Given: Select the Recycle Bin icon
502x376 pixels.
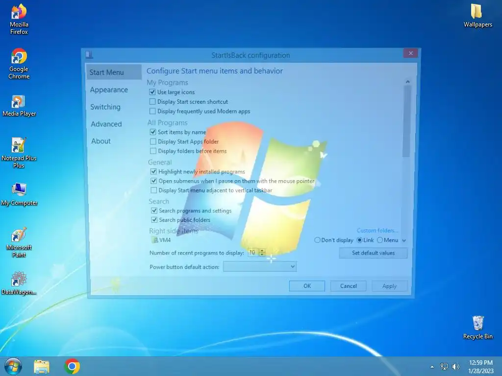Looking at the screenshot, I should coord(477,328).
